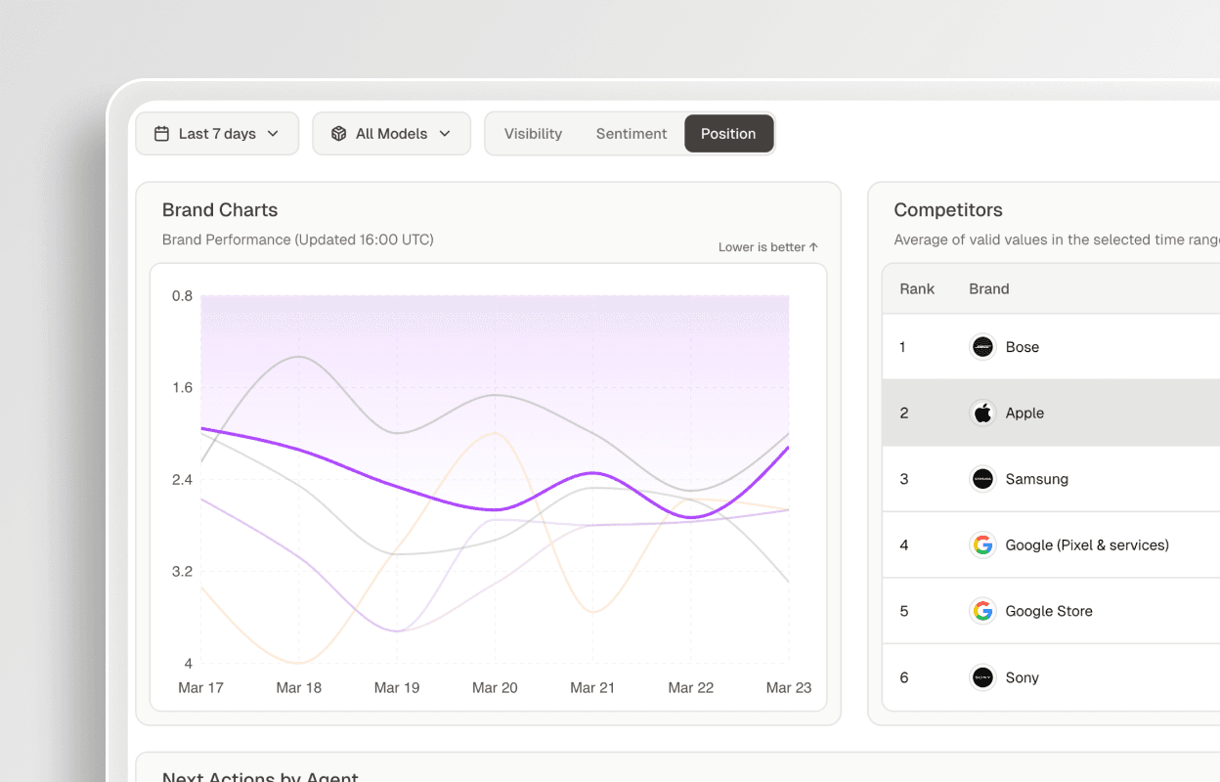This screenshot has height=782, width=1220.
Task: Click the cube icon on All Models filter
Action: pyautogui.click(x=338, y=133)
